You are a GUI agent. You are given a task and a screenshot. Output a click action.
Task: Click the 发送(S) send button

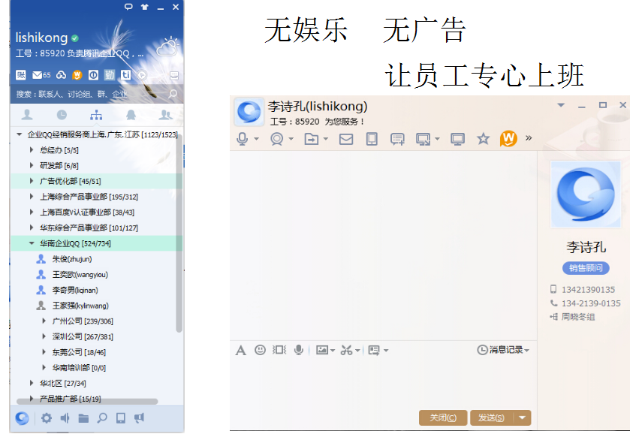[x=491, y=417]
